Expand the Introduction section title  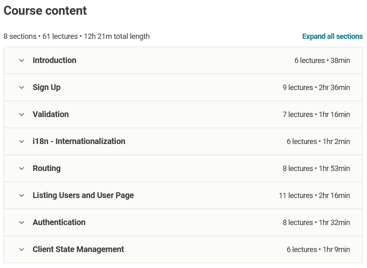point(55,60)
